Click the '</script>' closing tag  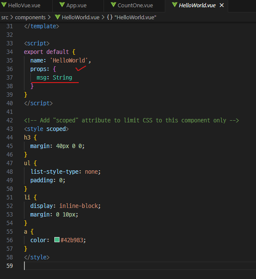39,103
